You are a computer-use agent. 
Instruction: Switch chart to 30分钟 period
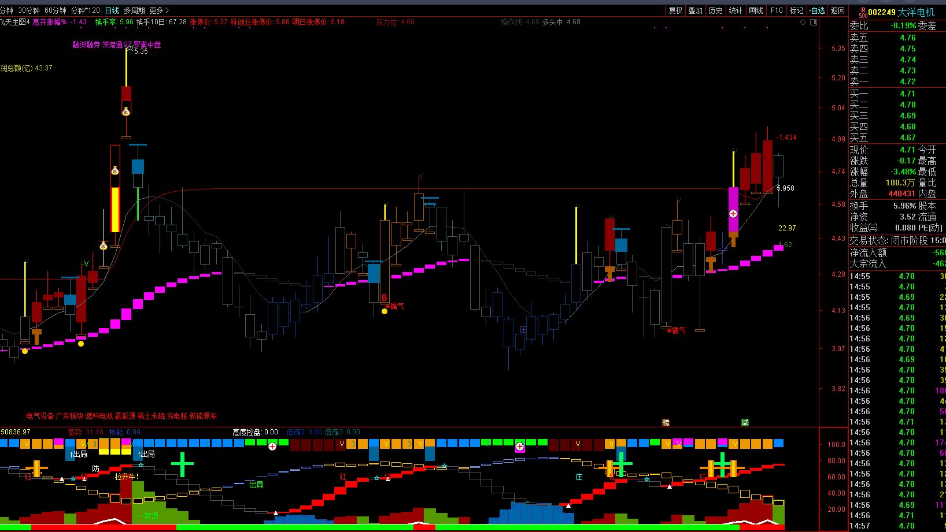(x=29, y=10)
